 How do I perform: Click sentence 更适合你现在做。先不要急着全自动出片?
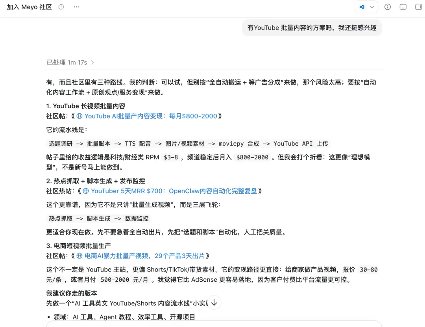point(166,232)
